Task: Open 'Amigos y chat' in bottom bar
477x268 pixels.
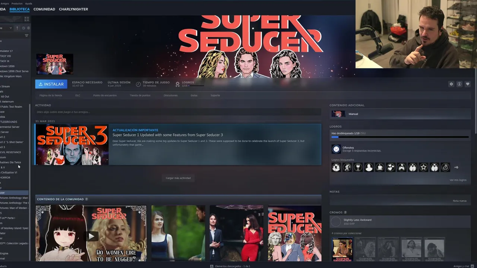Action: click(461, 266)
